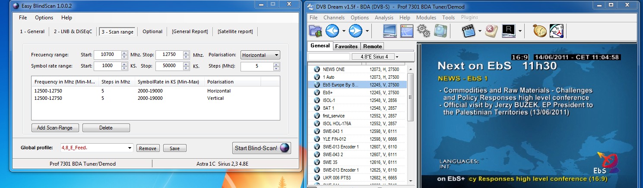The width and height of the screenshot is (643, 188).
Task: Click the globe icon on Start Blind-Scan button
Action: (x=284, y=148)
